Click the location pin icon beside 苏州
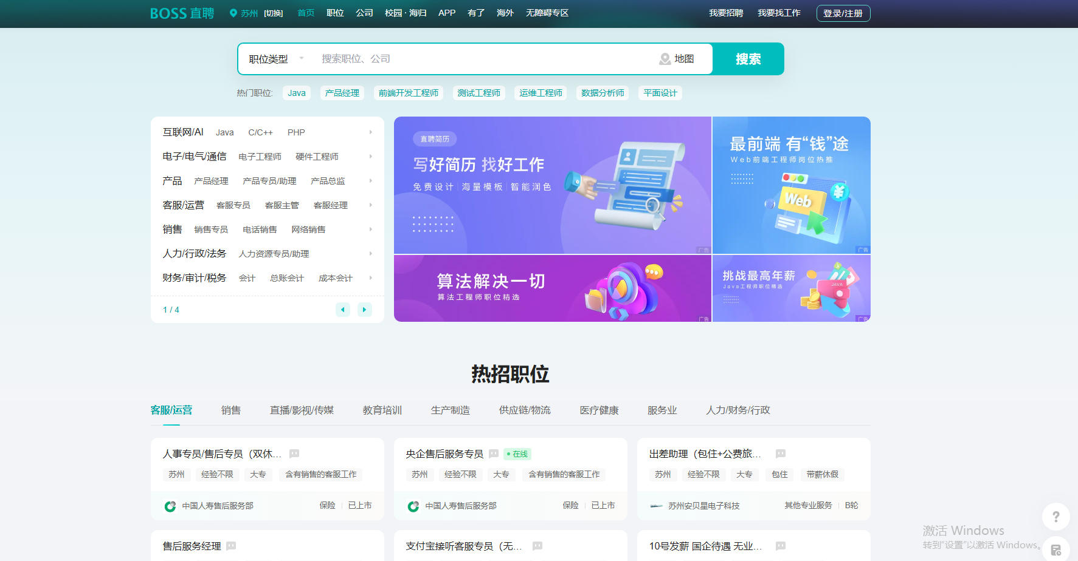 click(233, 13)
